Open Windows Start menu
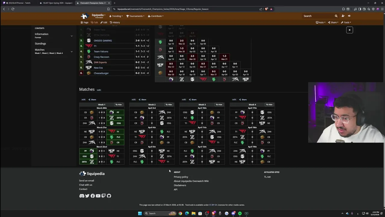385x217 pixels. pos(140,213)
